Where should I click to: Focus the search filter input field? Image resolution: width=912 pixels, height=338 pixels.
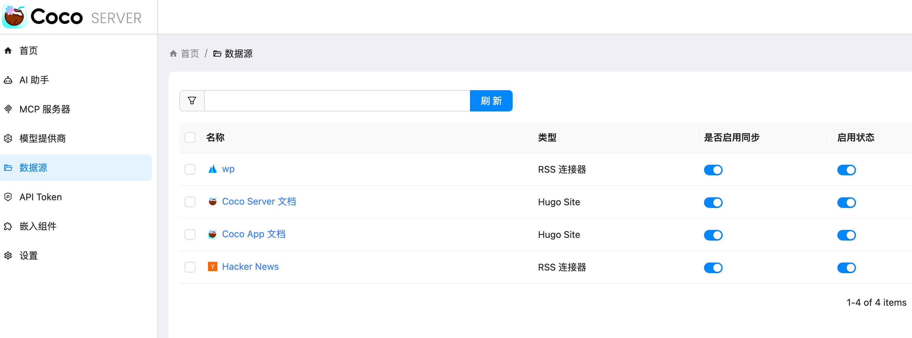[337, 101]
